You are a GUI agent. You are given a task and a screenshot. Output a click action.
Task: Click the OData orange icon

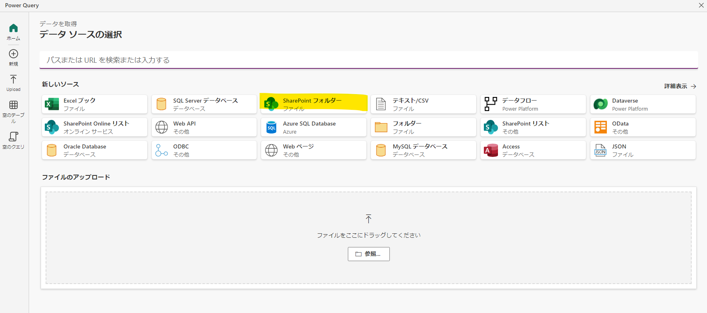600,127
